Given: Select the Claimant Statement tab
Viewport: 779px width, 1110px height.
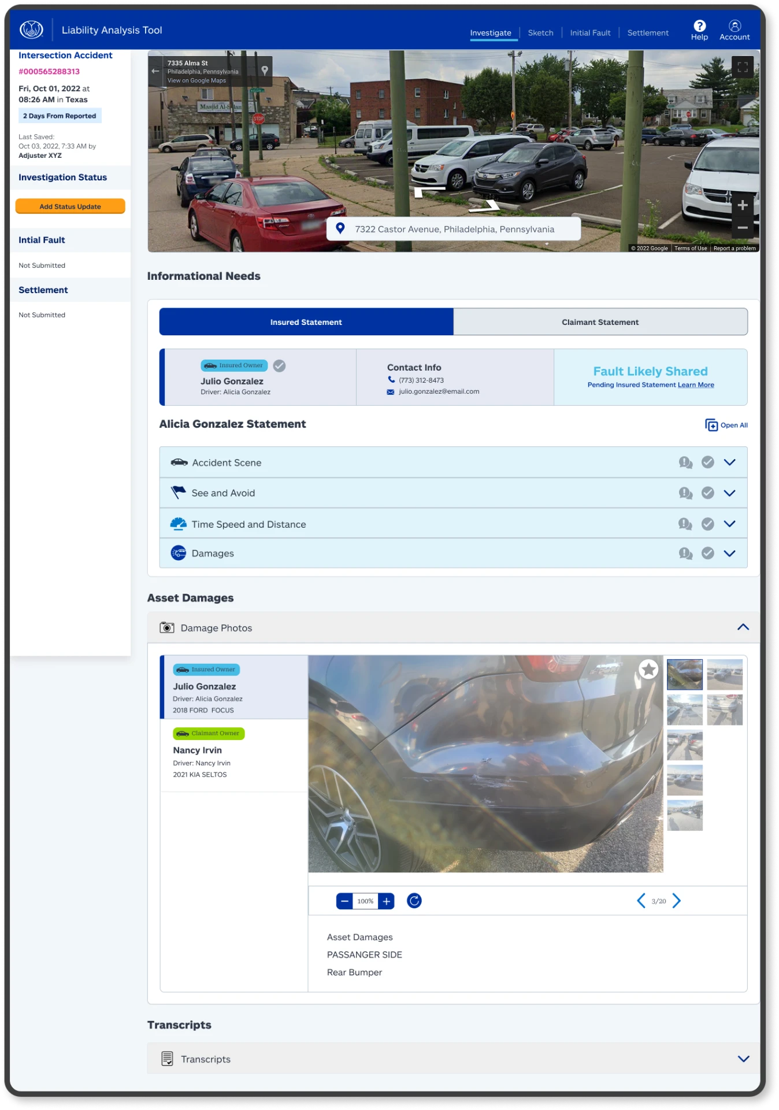Looking at the screenshot, I should pos(600,322).
